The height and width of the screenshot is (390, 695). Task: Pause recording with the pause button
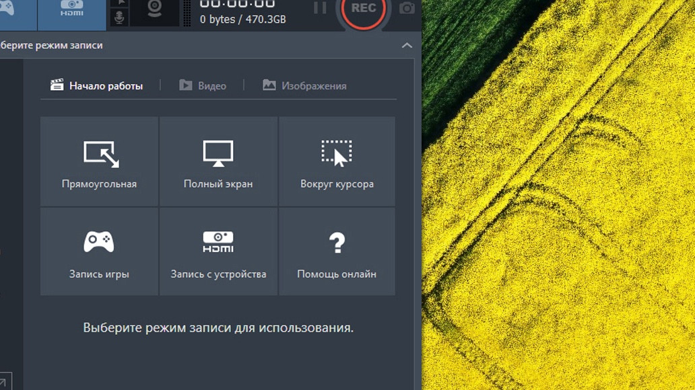pos(320,7)
